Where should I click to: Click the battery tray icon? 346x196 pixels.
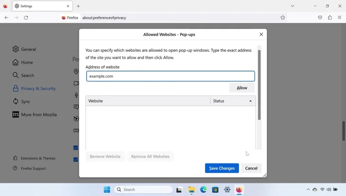[336, 190]
